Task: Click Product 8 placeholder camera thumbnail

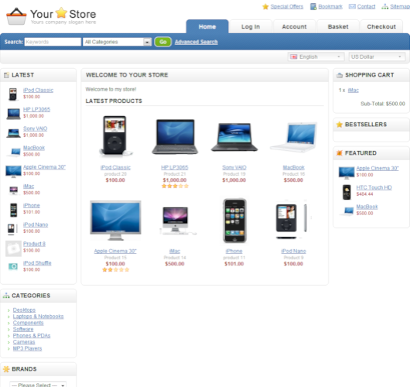Action: coord(13,248)
